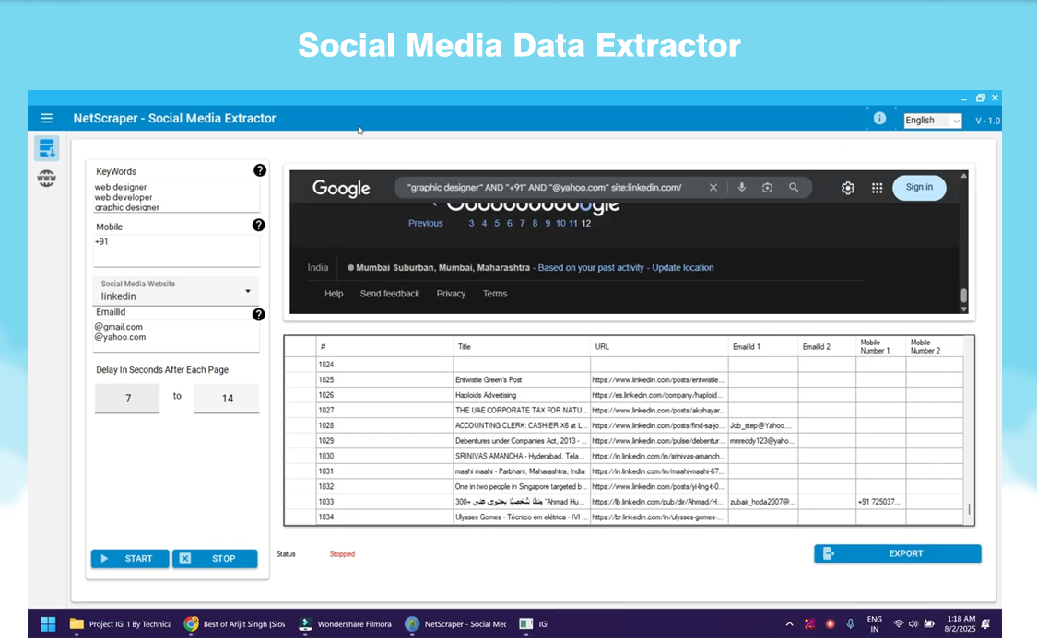Click the Mobile +91 input field
The image size is (1037, 639).
point(176,251)
